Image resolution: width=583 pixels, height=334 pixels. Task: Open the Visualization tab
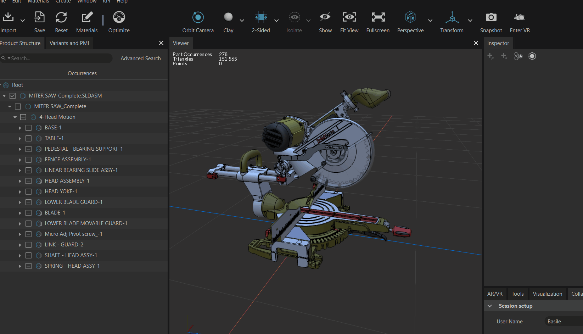[547, 294]
